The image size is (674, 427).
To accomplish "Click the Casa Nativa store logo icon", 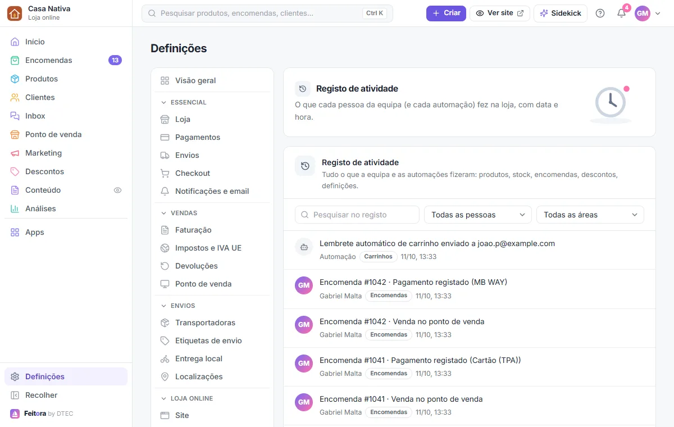I will [x=15, y=13].
